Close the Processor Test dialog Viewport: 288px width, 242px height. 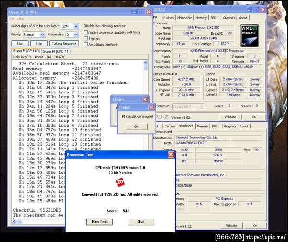pos(171,155)
